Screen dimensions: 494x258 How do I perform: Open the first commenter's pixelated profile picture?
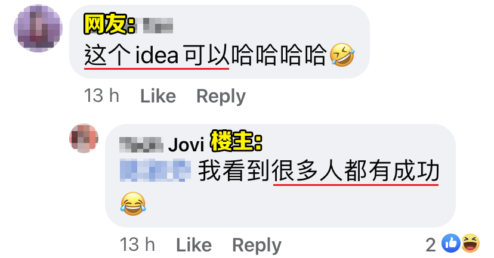tap(38, 28)
